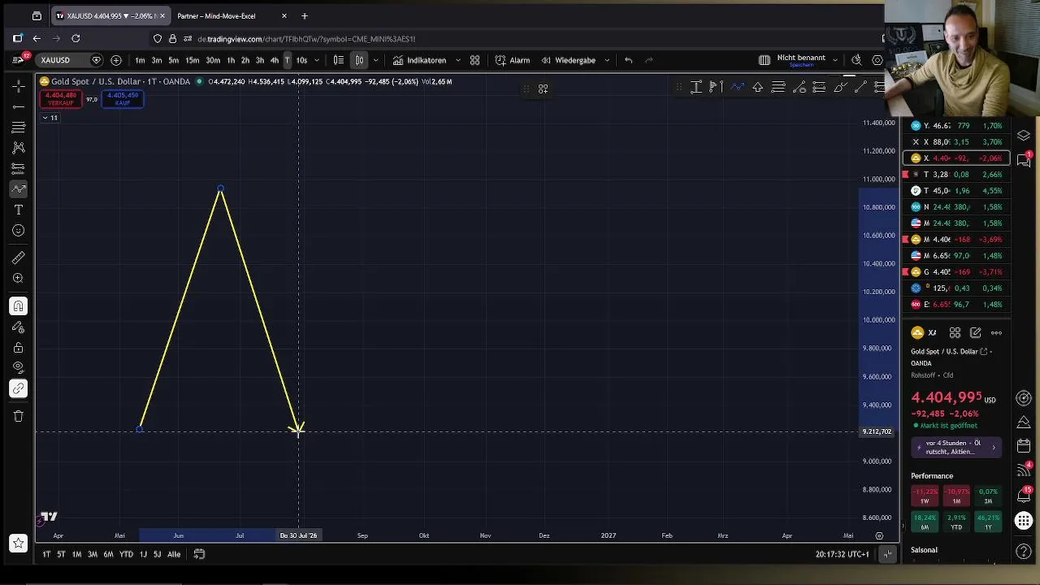Open the white products grid button
This screenshot has width=1040, height=585.
(1024, 521)
